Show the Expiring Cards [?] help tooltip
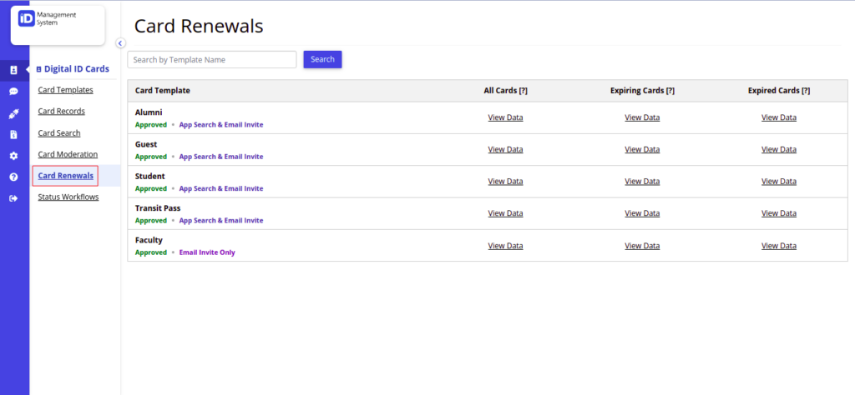This screenshot has height=395, width=855. pos(670,91)
